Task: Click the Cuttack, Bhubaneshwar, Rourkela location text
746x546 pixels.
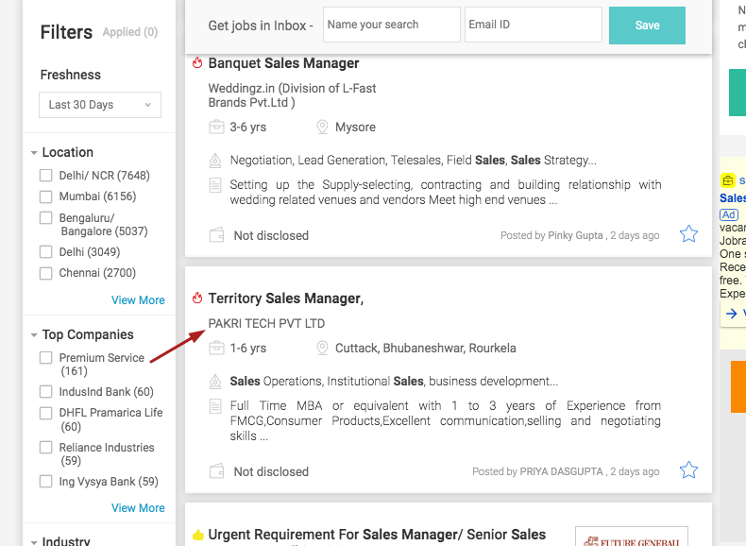Action: [x=425, y=348]
